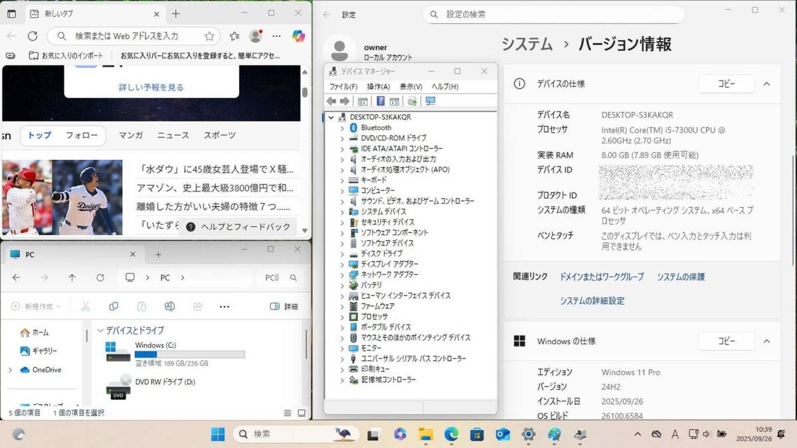Click scan for hardware changes toolbar icon
This screenshot has width=797, height=448.
click(x=430, y=101)
